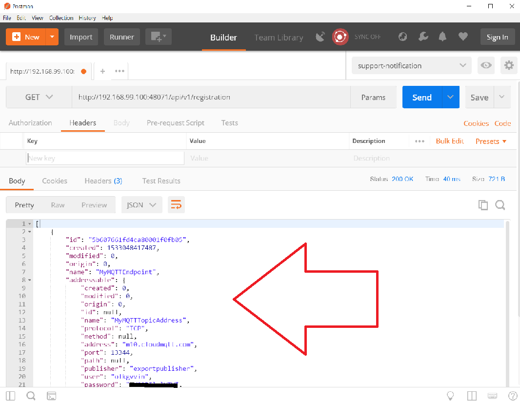Open the Collection menu
Viewport: 520px width, 403px height.
(x=61, y=18)
